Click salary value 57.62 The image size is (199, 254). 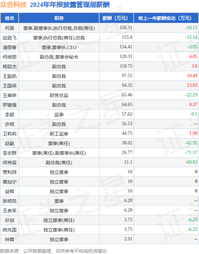(x=127, y=114)
